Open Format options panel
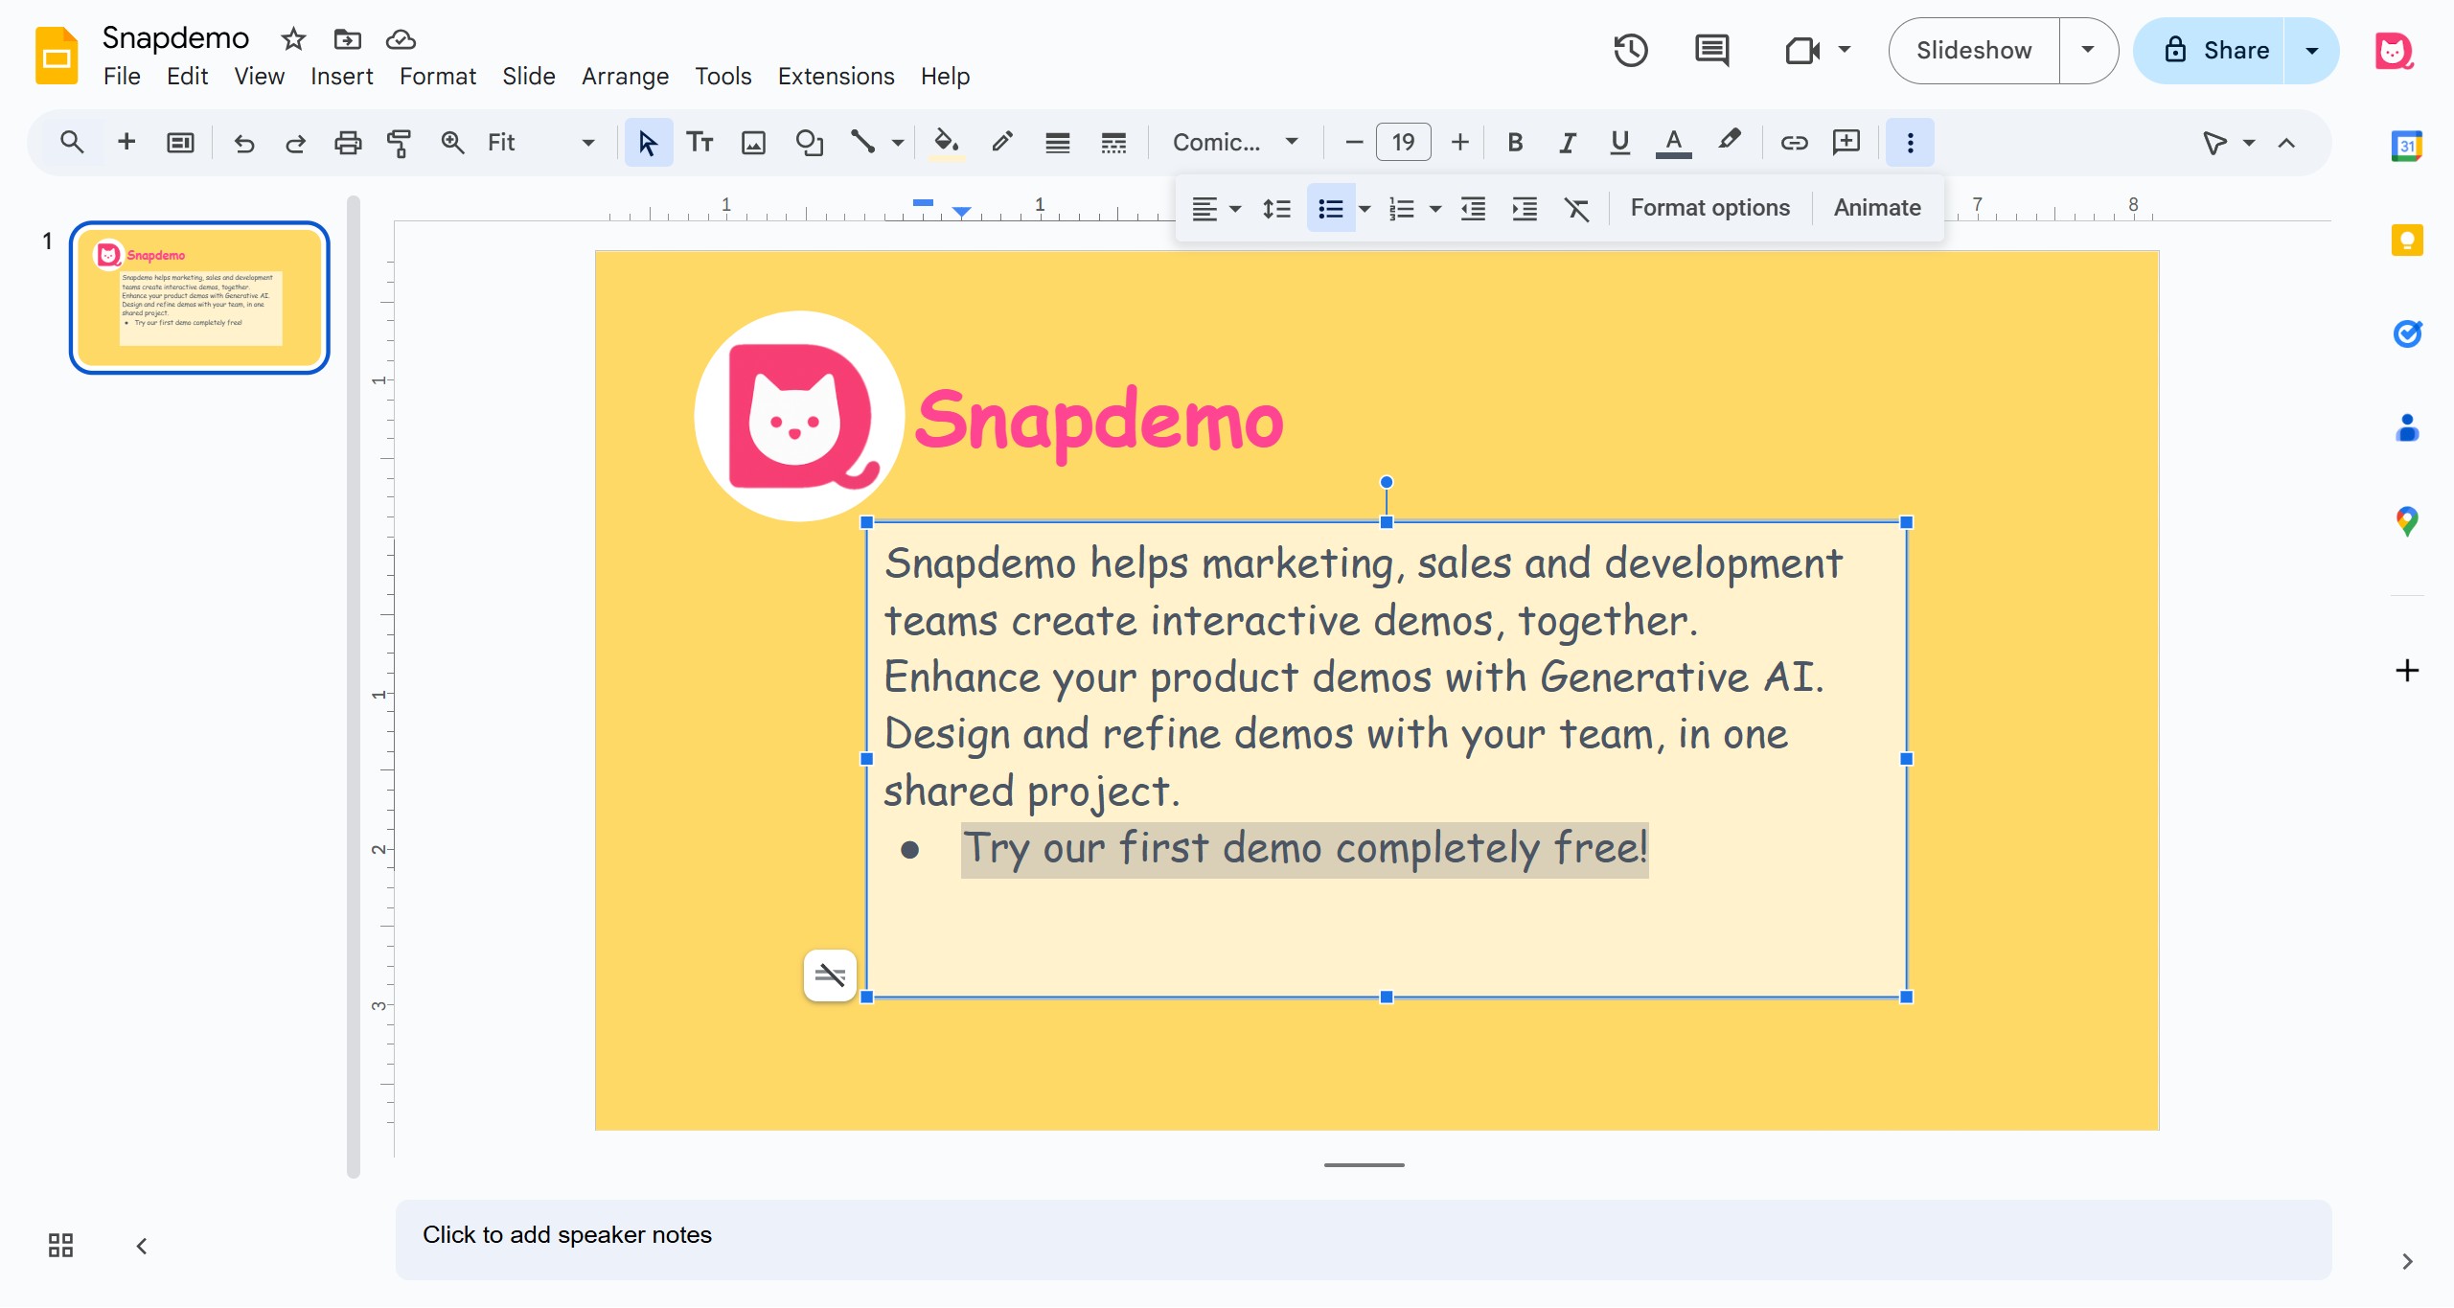 click(x=1710, y=208)
